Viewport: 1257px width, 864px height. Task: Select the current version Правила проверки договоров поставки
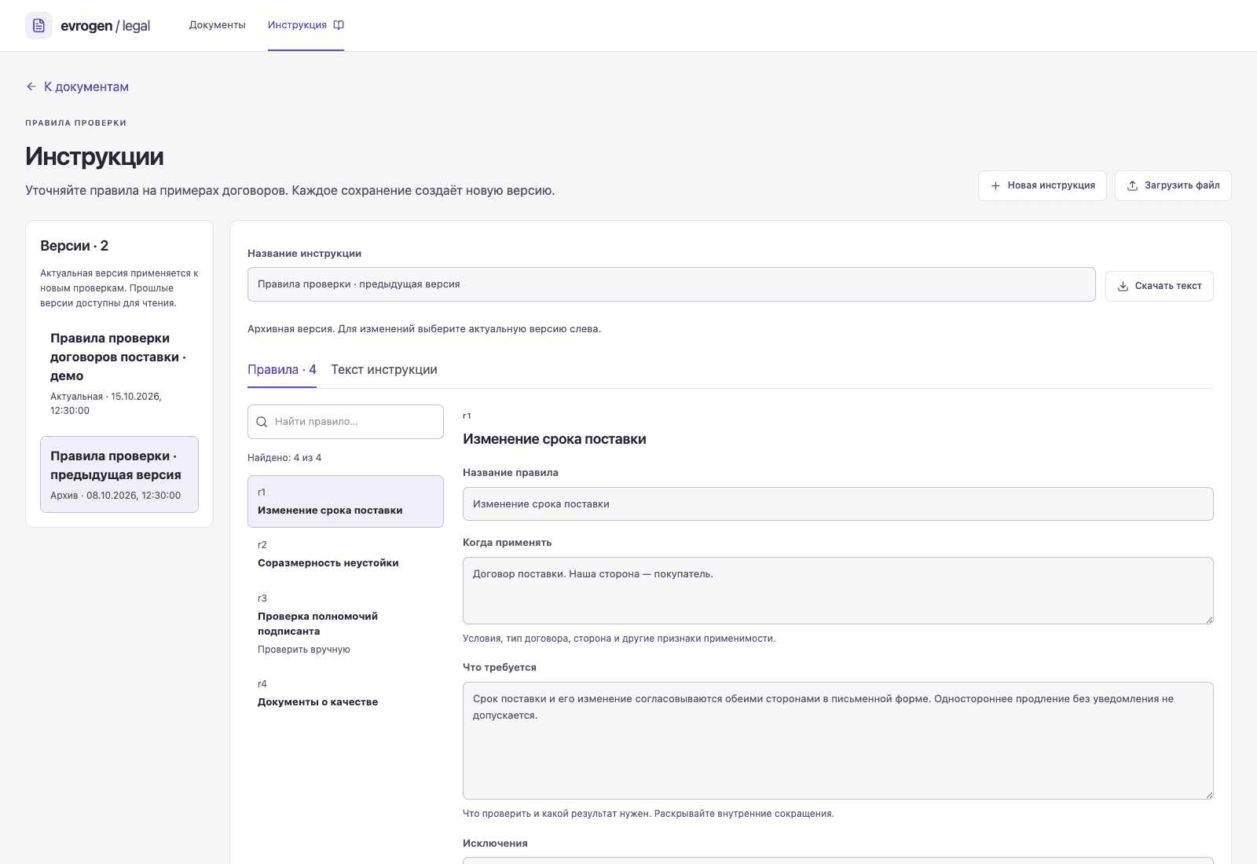(x=119, y=373)
